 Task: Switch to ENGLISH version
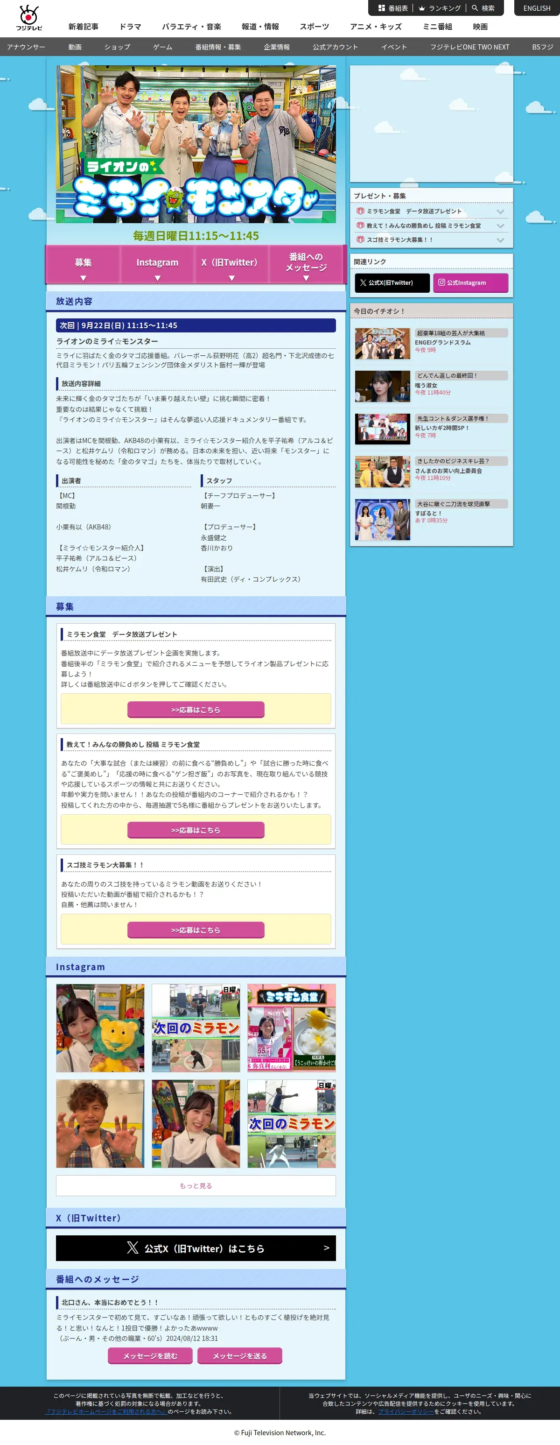[x=537, y=8]
